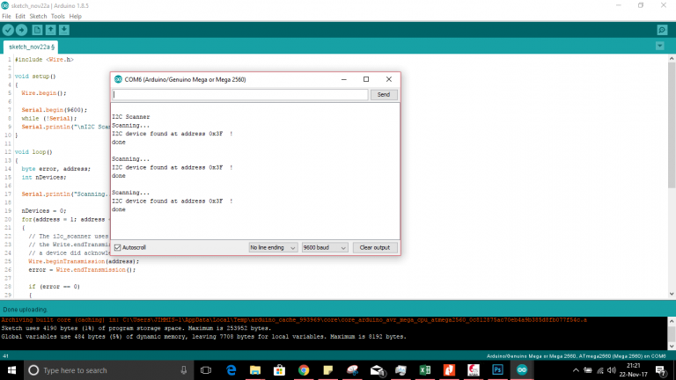Create a new sketch with the New icon

[37, 30]
